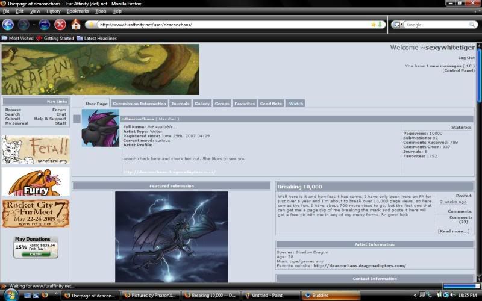Open the File menu
Viewport: 482px width, 301px height.
coord(6,11)
